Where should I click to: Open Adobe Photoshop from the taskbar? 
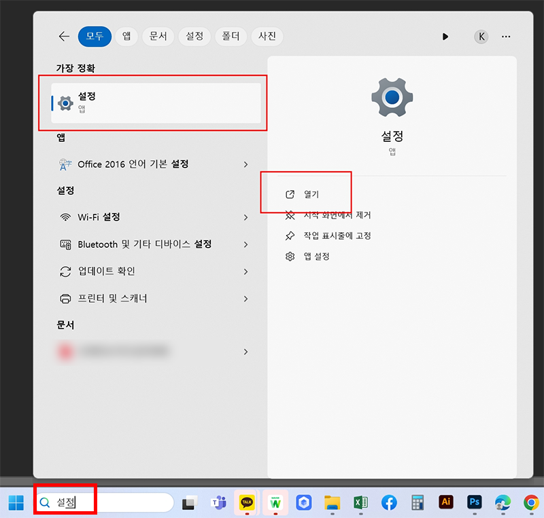coord(474,502)
